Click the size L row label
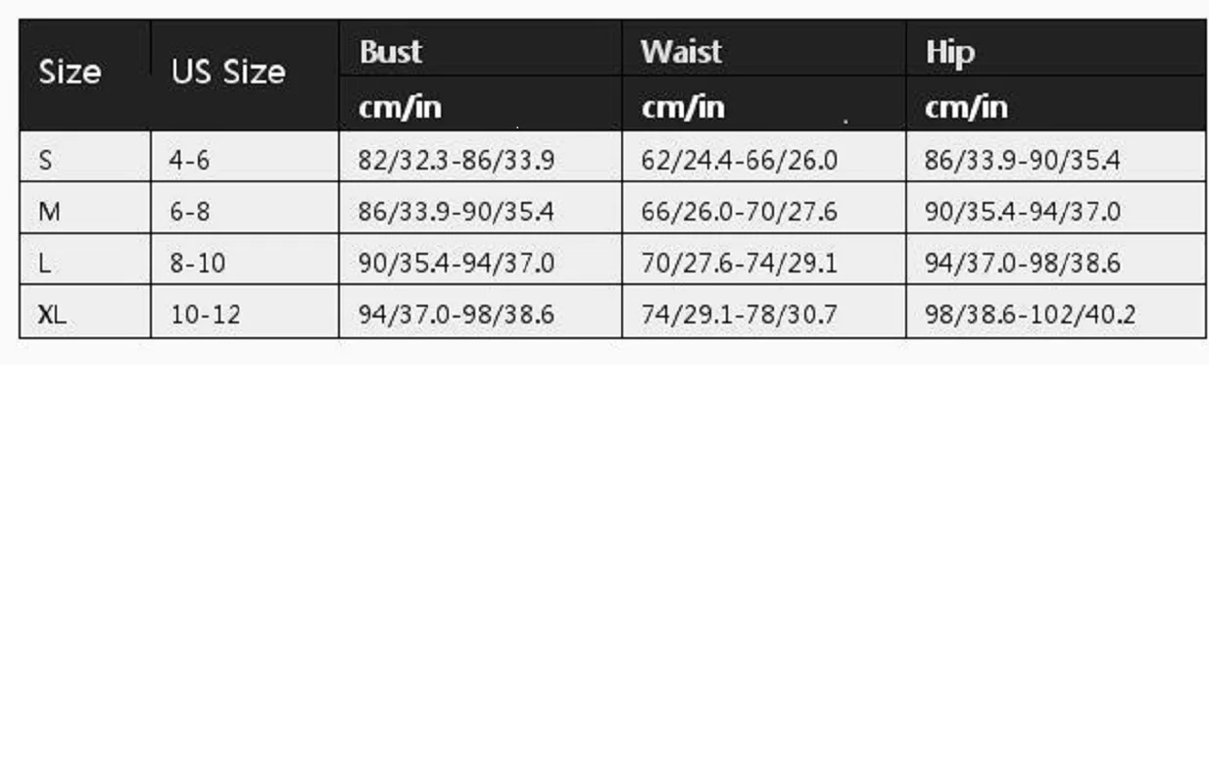Screen dimensions: 1209x784 pyautogui.click(x=44, y=264)
